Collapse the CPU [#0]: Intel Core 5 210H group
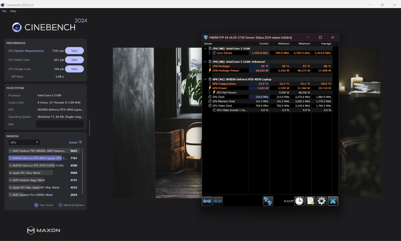 205,49
